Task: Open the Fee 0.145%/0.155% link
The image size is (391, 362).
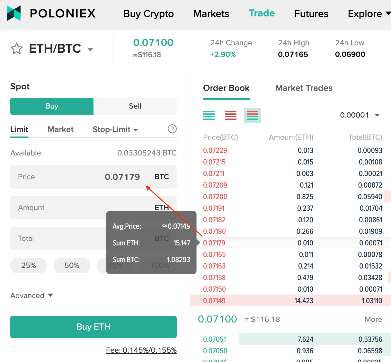Action: click(x=141, y=350)
